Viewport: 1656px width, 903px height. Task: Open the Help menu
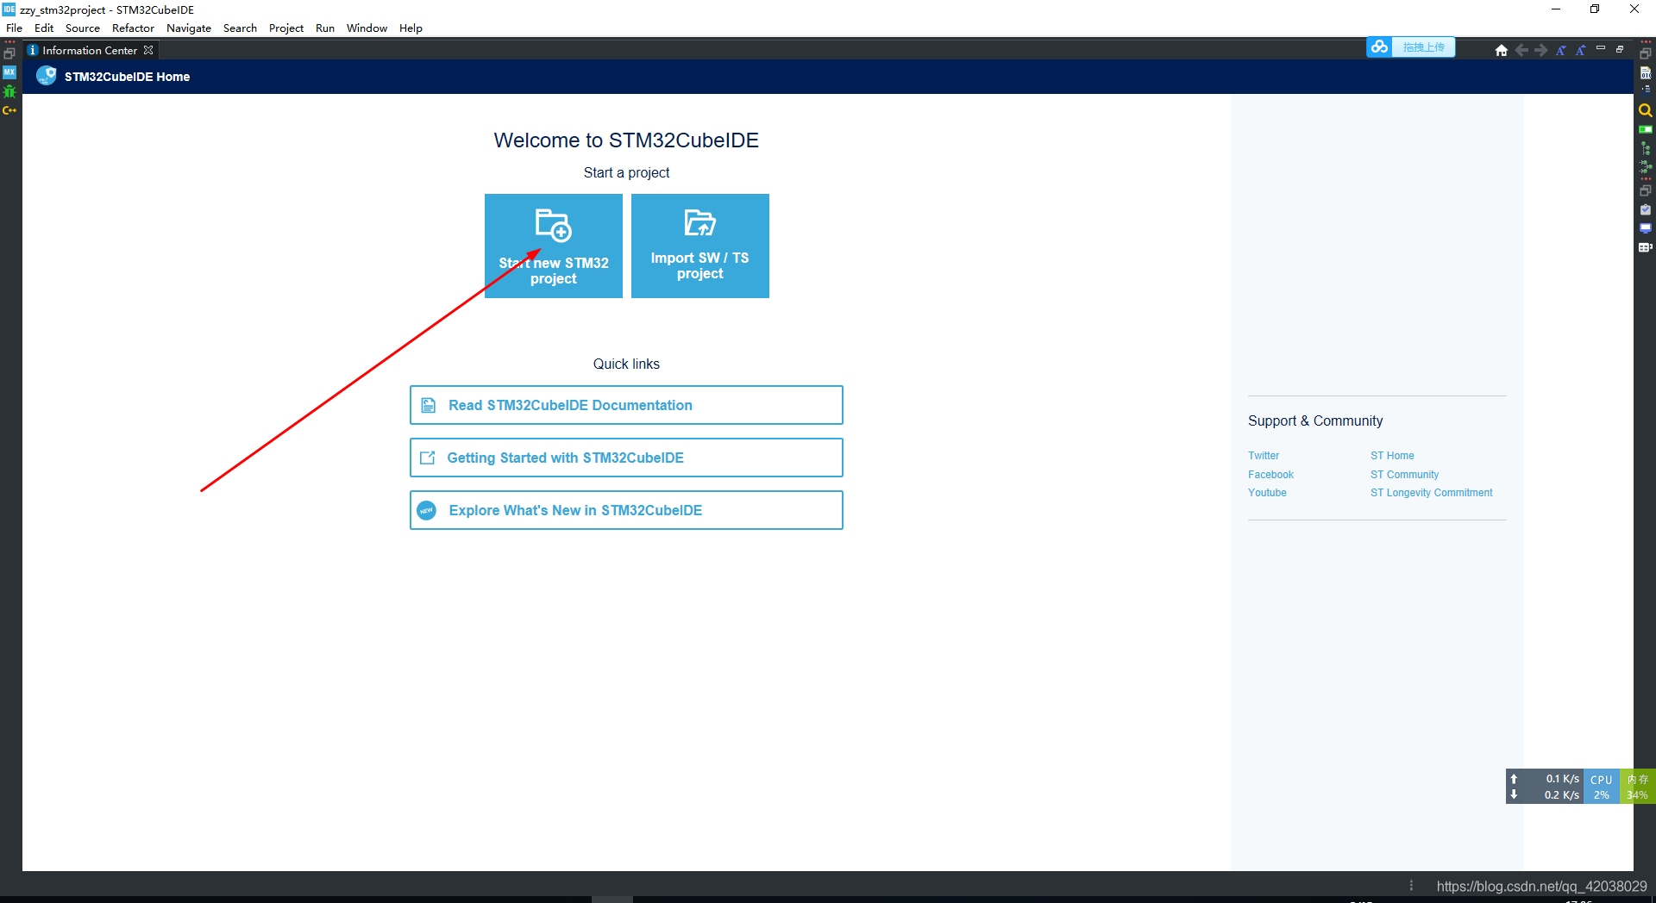pos(411,28)
